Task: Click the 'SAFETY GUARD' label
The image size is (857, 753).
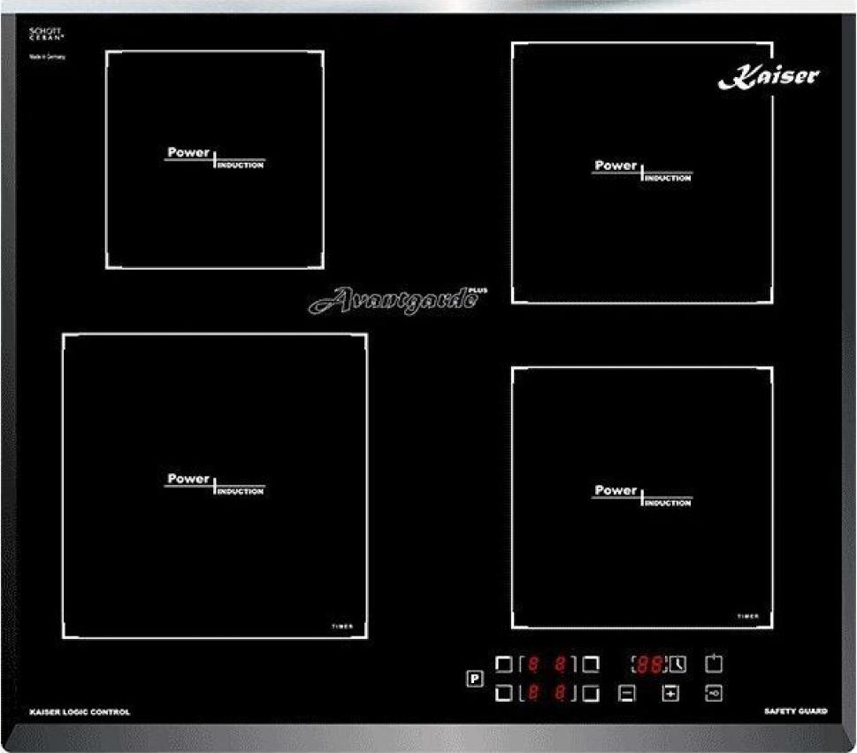Action: click(796, 711)
